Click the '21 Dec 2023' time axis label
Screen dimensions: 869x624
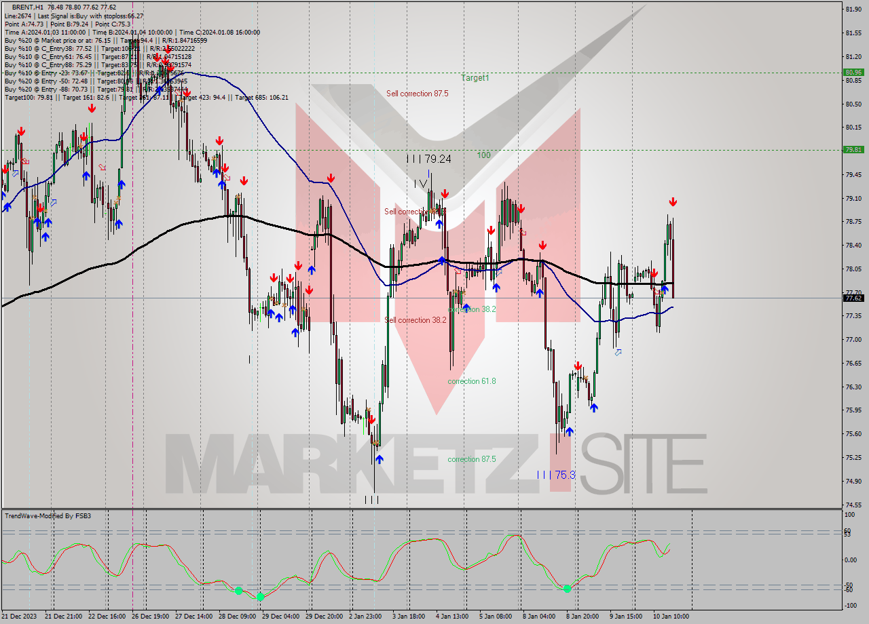tap(20, 617)
